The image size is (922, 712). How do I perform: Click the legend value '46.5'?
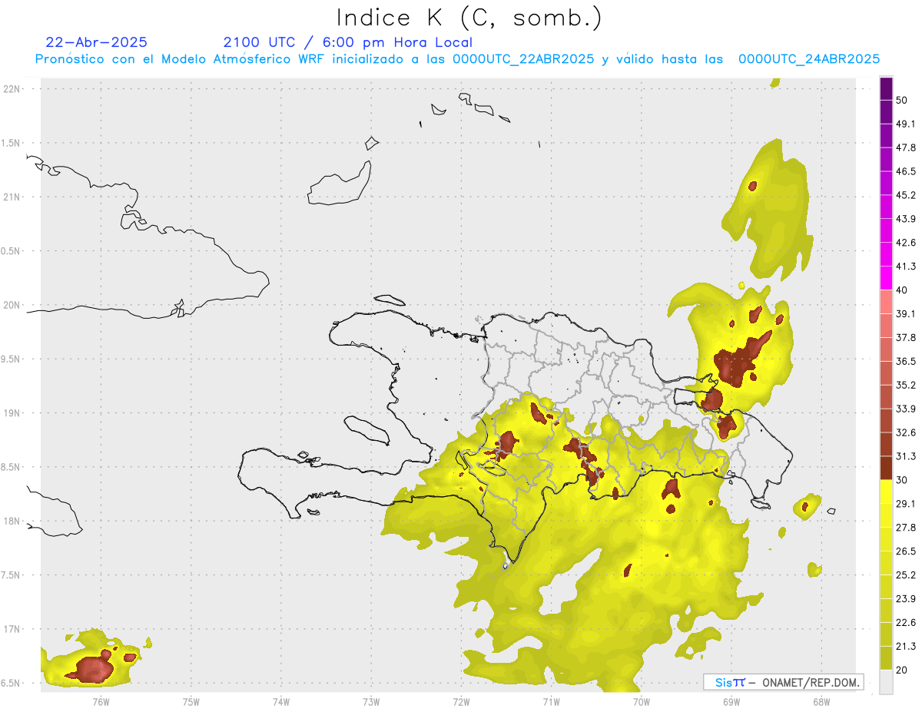[x=906, y=172]
